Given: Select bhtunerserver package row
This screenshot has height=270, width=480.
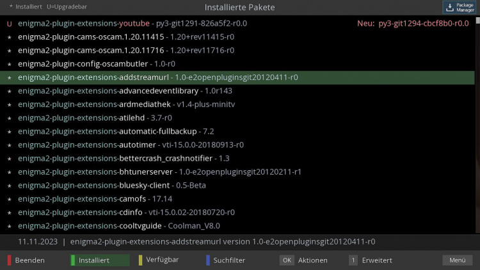Looking at the screenshot, I should [x=237, y=171].
